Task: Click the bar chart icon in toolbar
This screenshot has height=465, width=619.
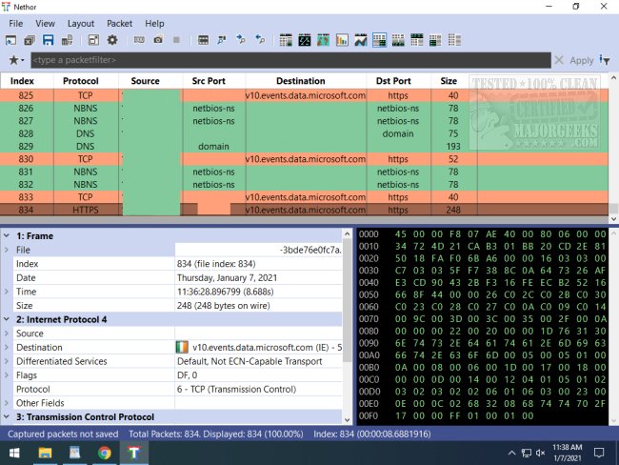Action: (x=342, y=40)
